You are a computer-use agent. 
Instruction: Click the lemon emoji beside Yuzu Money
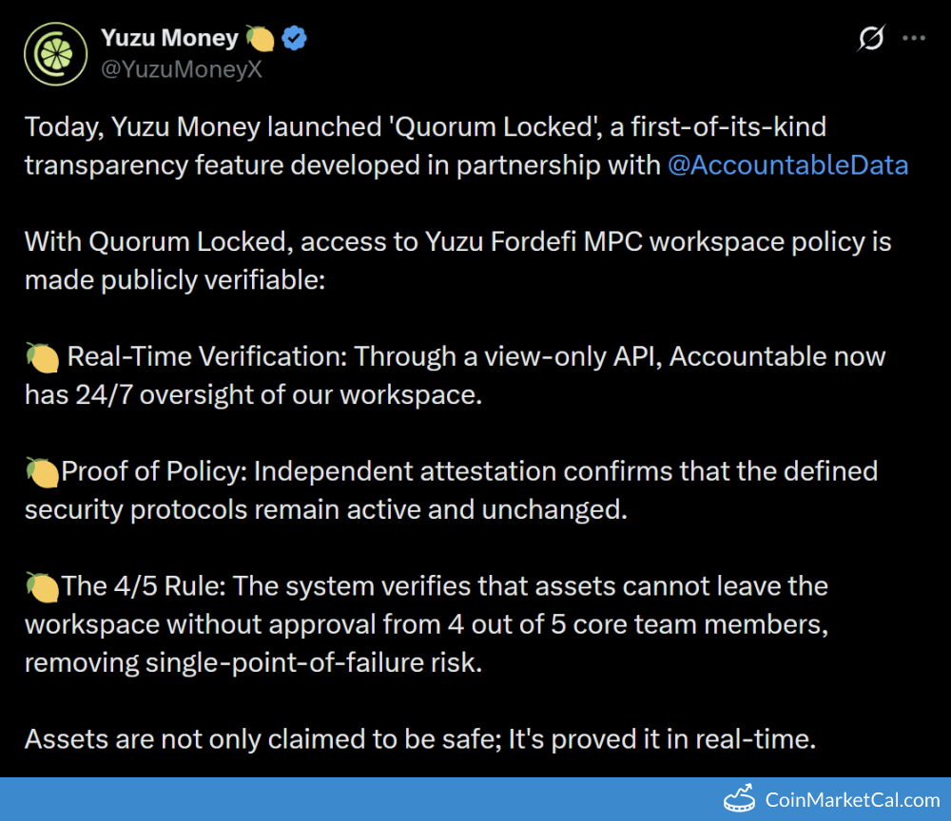(261, 39)
